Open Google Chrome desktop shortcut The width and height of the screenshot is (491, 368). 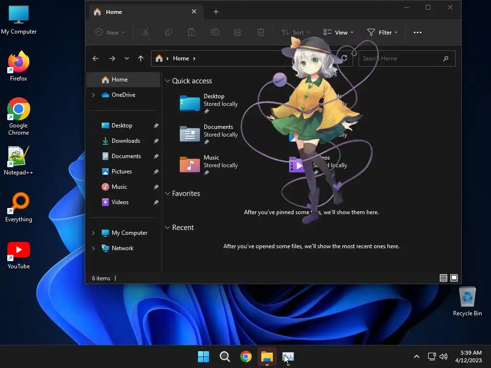[x=19, y=116]
